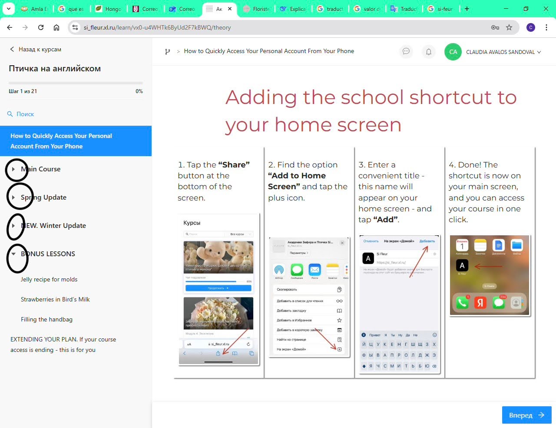Image resolution: width=556 pixels, height=428 pixels.
Task: Click the Поиск search field
Action: 25,114
